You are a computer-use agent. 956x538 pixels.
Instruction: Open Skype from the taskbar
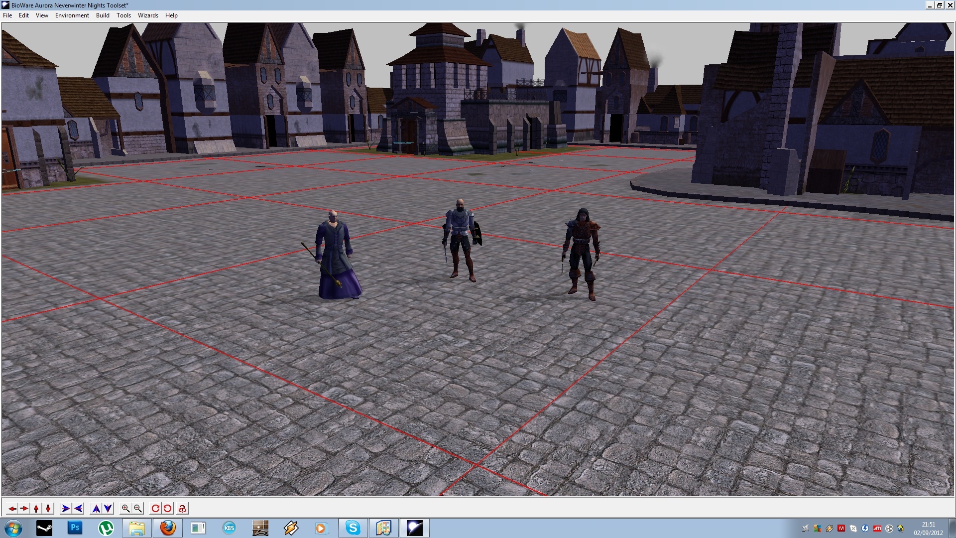[353, 528]
